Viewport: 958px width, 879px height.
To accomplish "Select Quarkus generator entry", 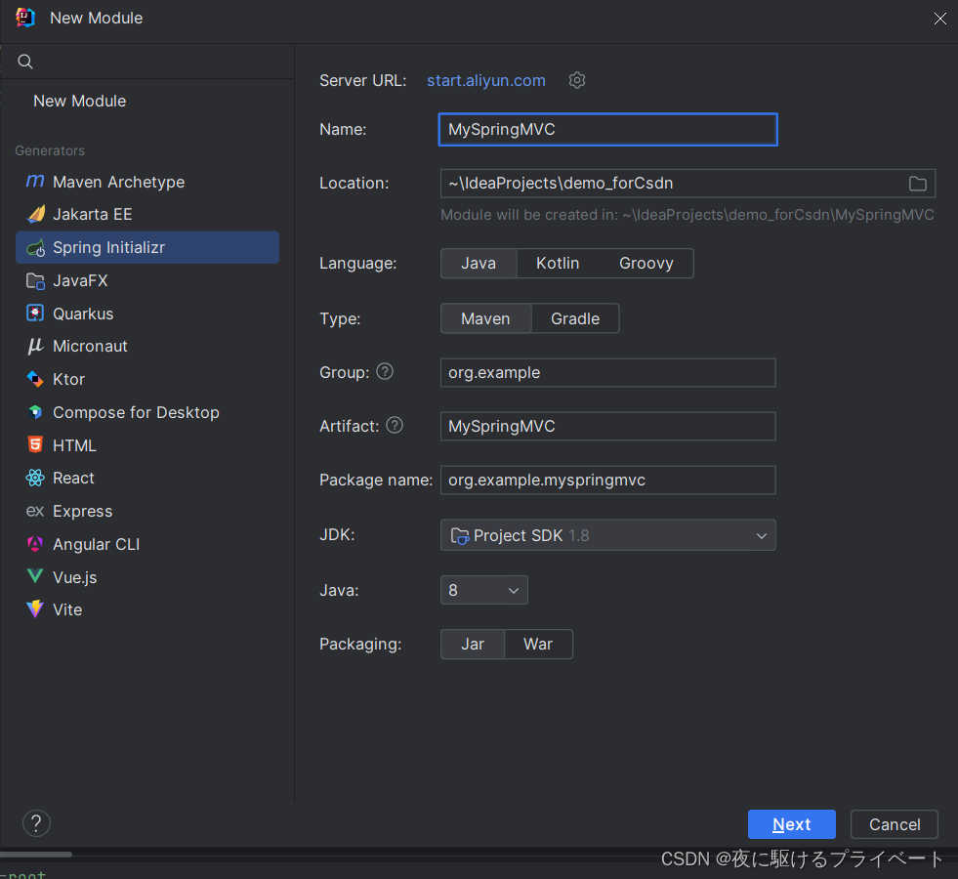I will pyautogui.click(x=147, y=314).
